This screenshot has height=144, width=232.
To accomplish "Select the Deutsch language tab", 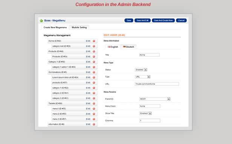I will pos(128,47).
